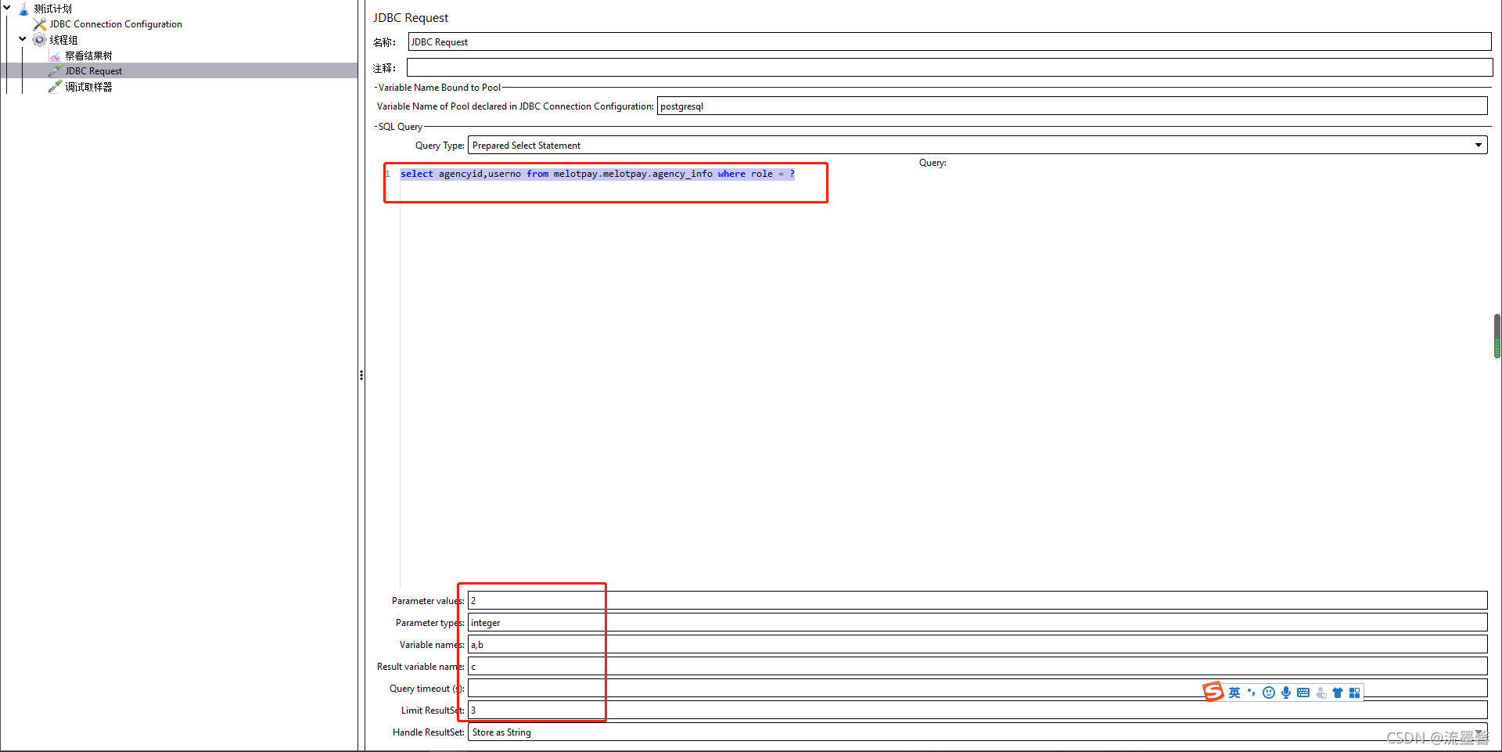This screenshot has height=752, width=1502.
Task: Click the chart icon of 察看结果树
Action: pos(55,56)
